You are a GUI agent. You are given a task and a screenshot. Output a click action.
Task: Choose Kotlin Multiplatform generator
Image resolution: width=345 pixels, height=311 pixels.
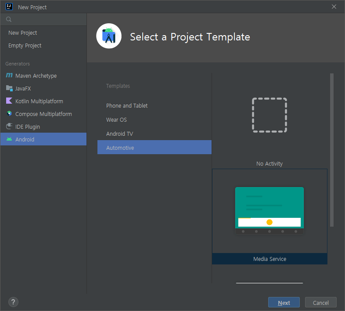[43, 101]
